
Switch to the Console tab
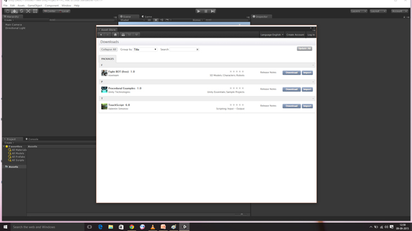[x=32, y=139]
